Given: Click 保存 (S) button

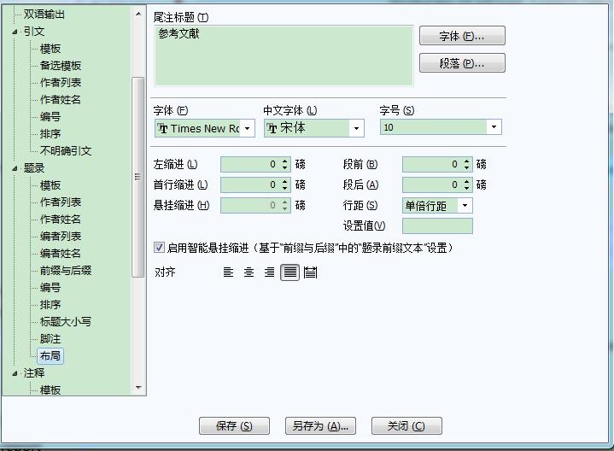Looking at the screenshot, I should tap(234, 425).
